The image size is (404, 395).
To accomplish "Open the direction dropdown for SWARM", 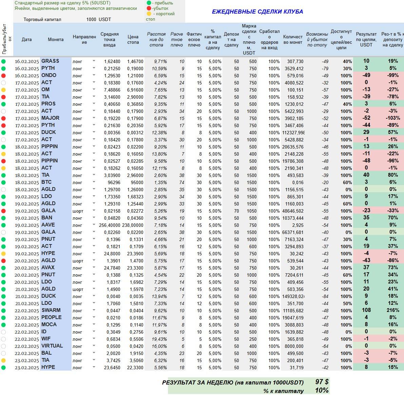I will [x=94, y=310].
